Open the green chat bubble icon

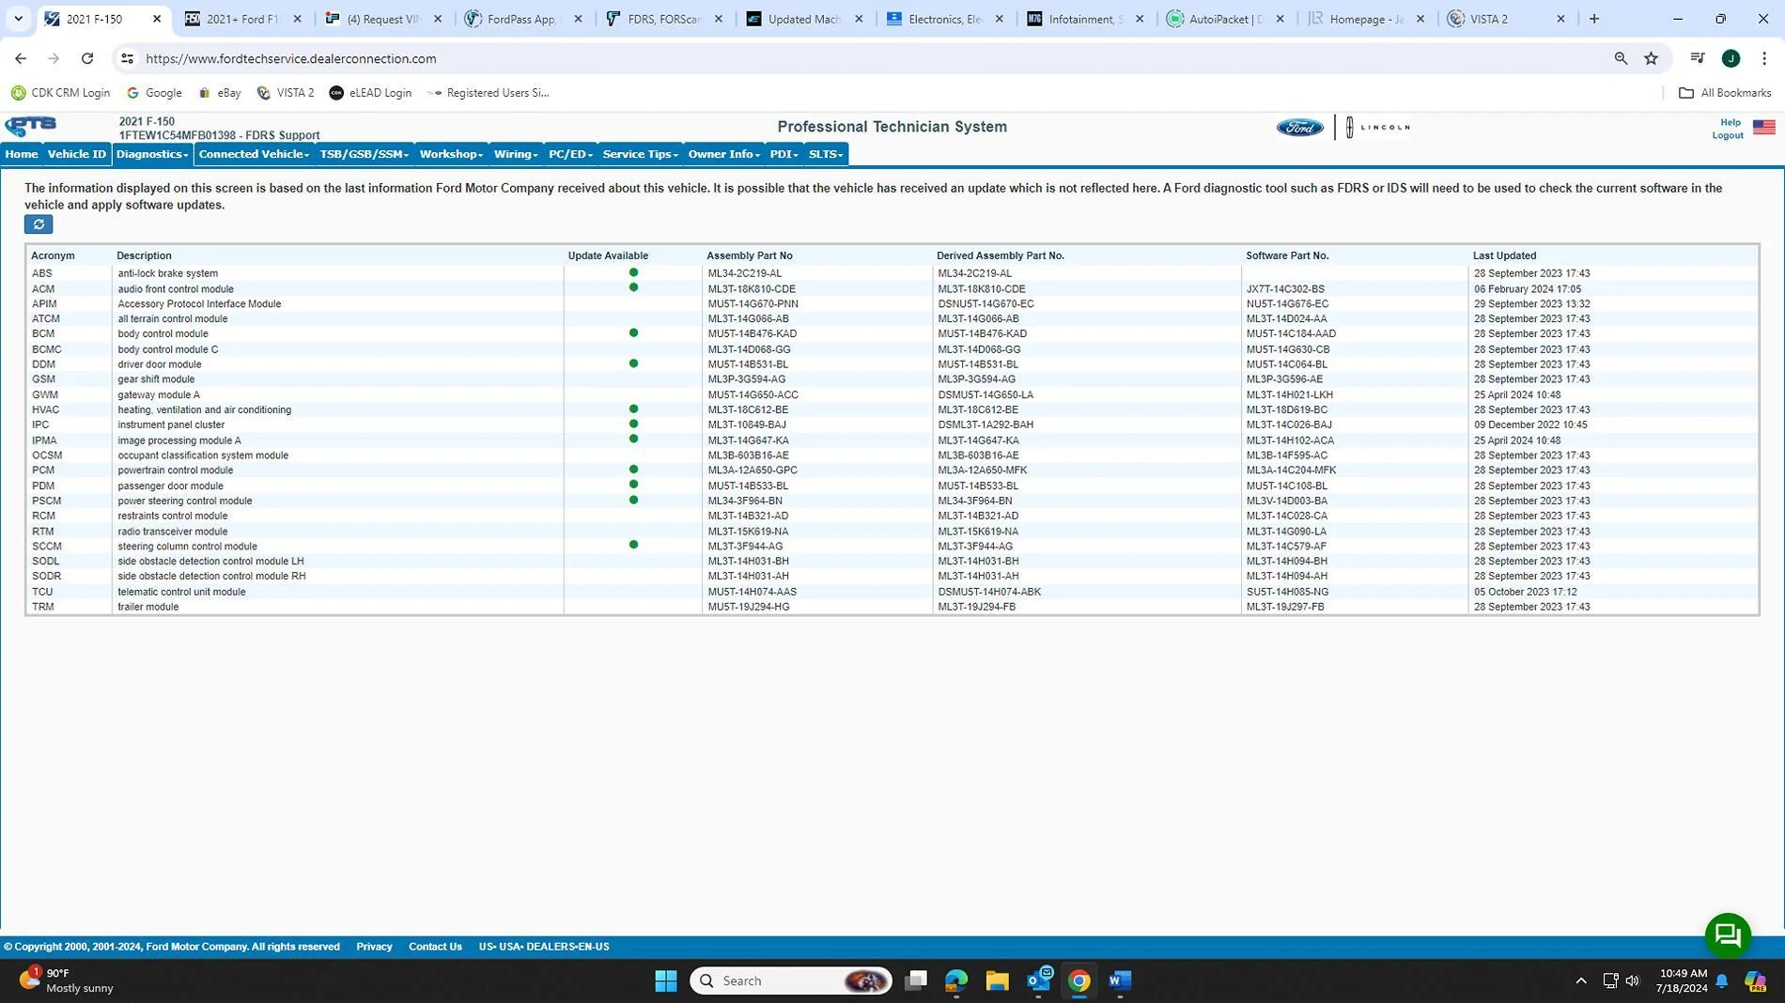coord(1727,934)
